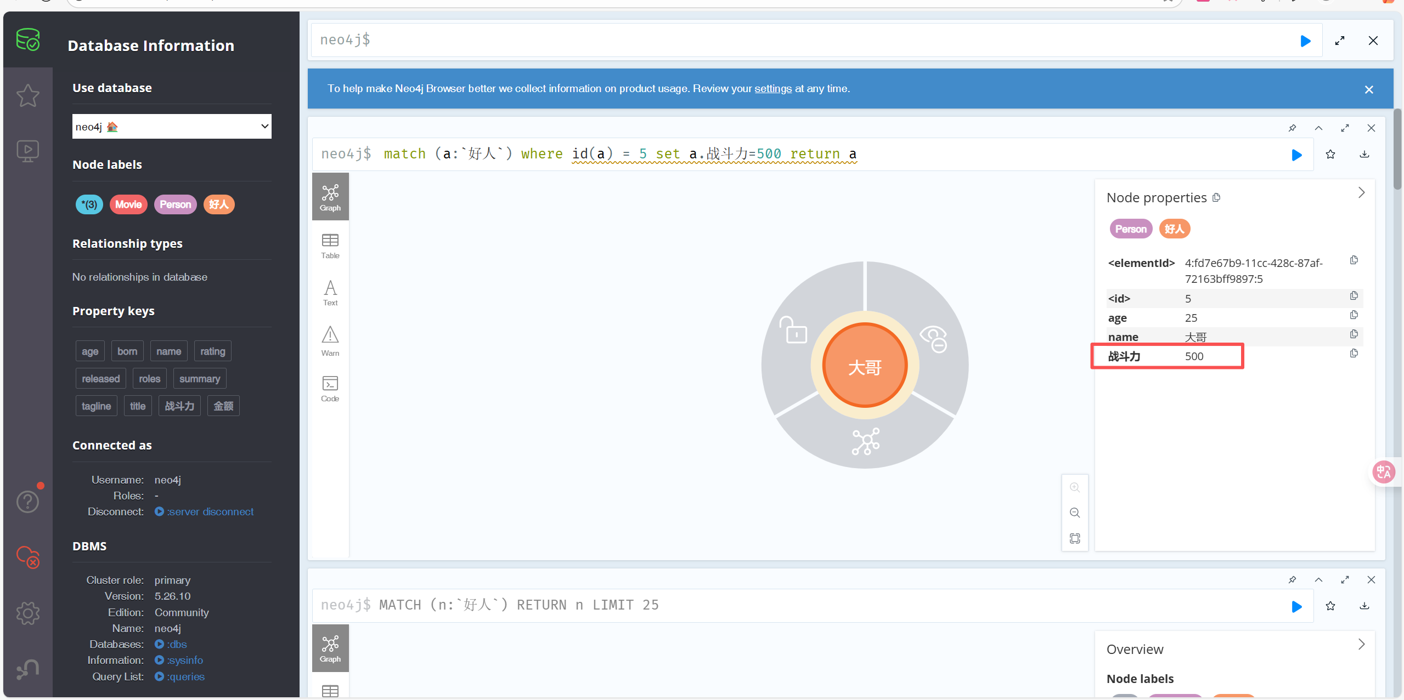Image resolution: width=1404 pixels, height=700 pixels.
Task: Click the connection error cloud icon
Action: tap(28, 557)
